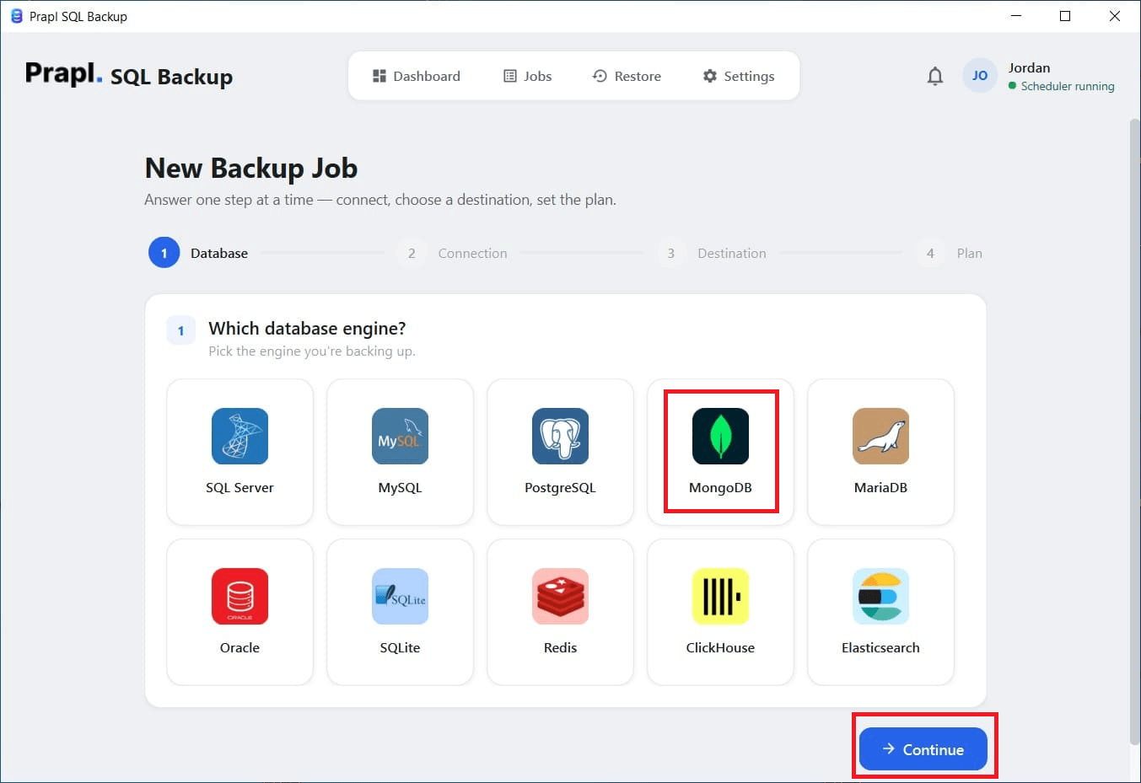Viewport: 1141px width, 783px height.
Task: Choose the MySQL dolphin icon
Action: click(400, 436)
